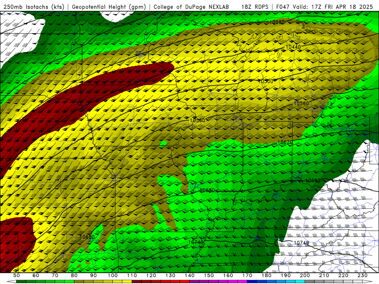Image resolution: width=379 pixels, height=284 pixels.
Task: Click the 10500 height contour label
Action: pos(266,81)
